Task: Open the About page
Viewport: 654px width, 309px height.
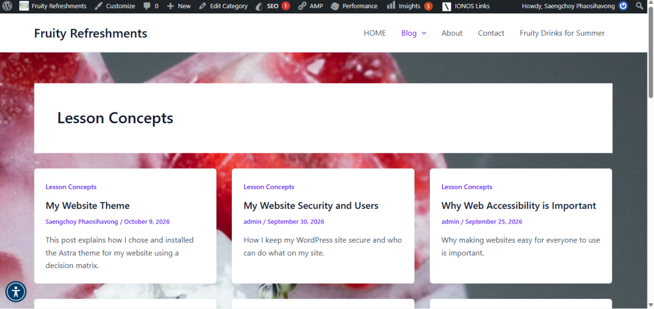Action: (x=452, y=33)
